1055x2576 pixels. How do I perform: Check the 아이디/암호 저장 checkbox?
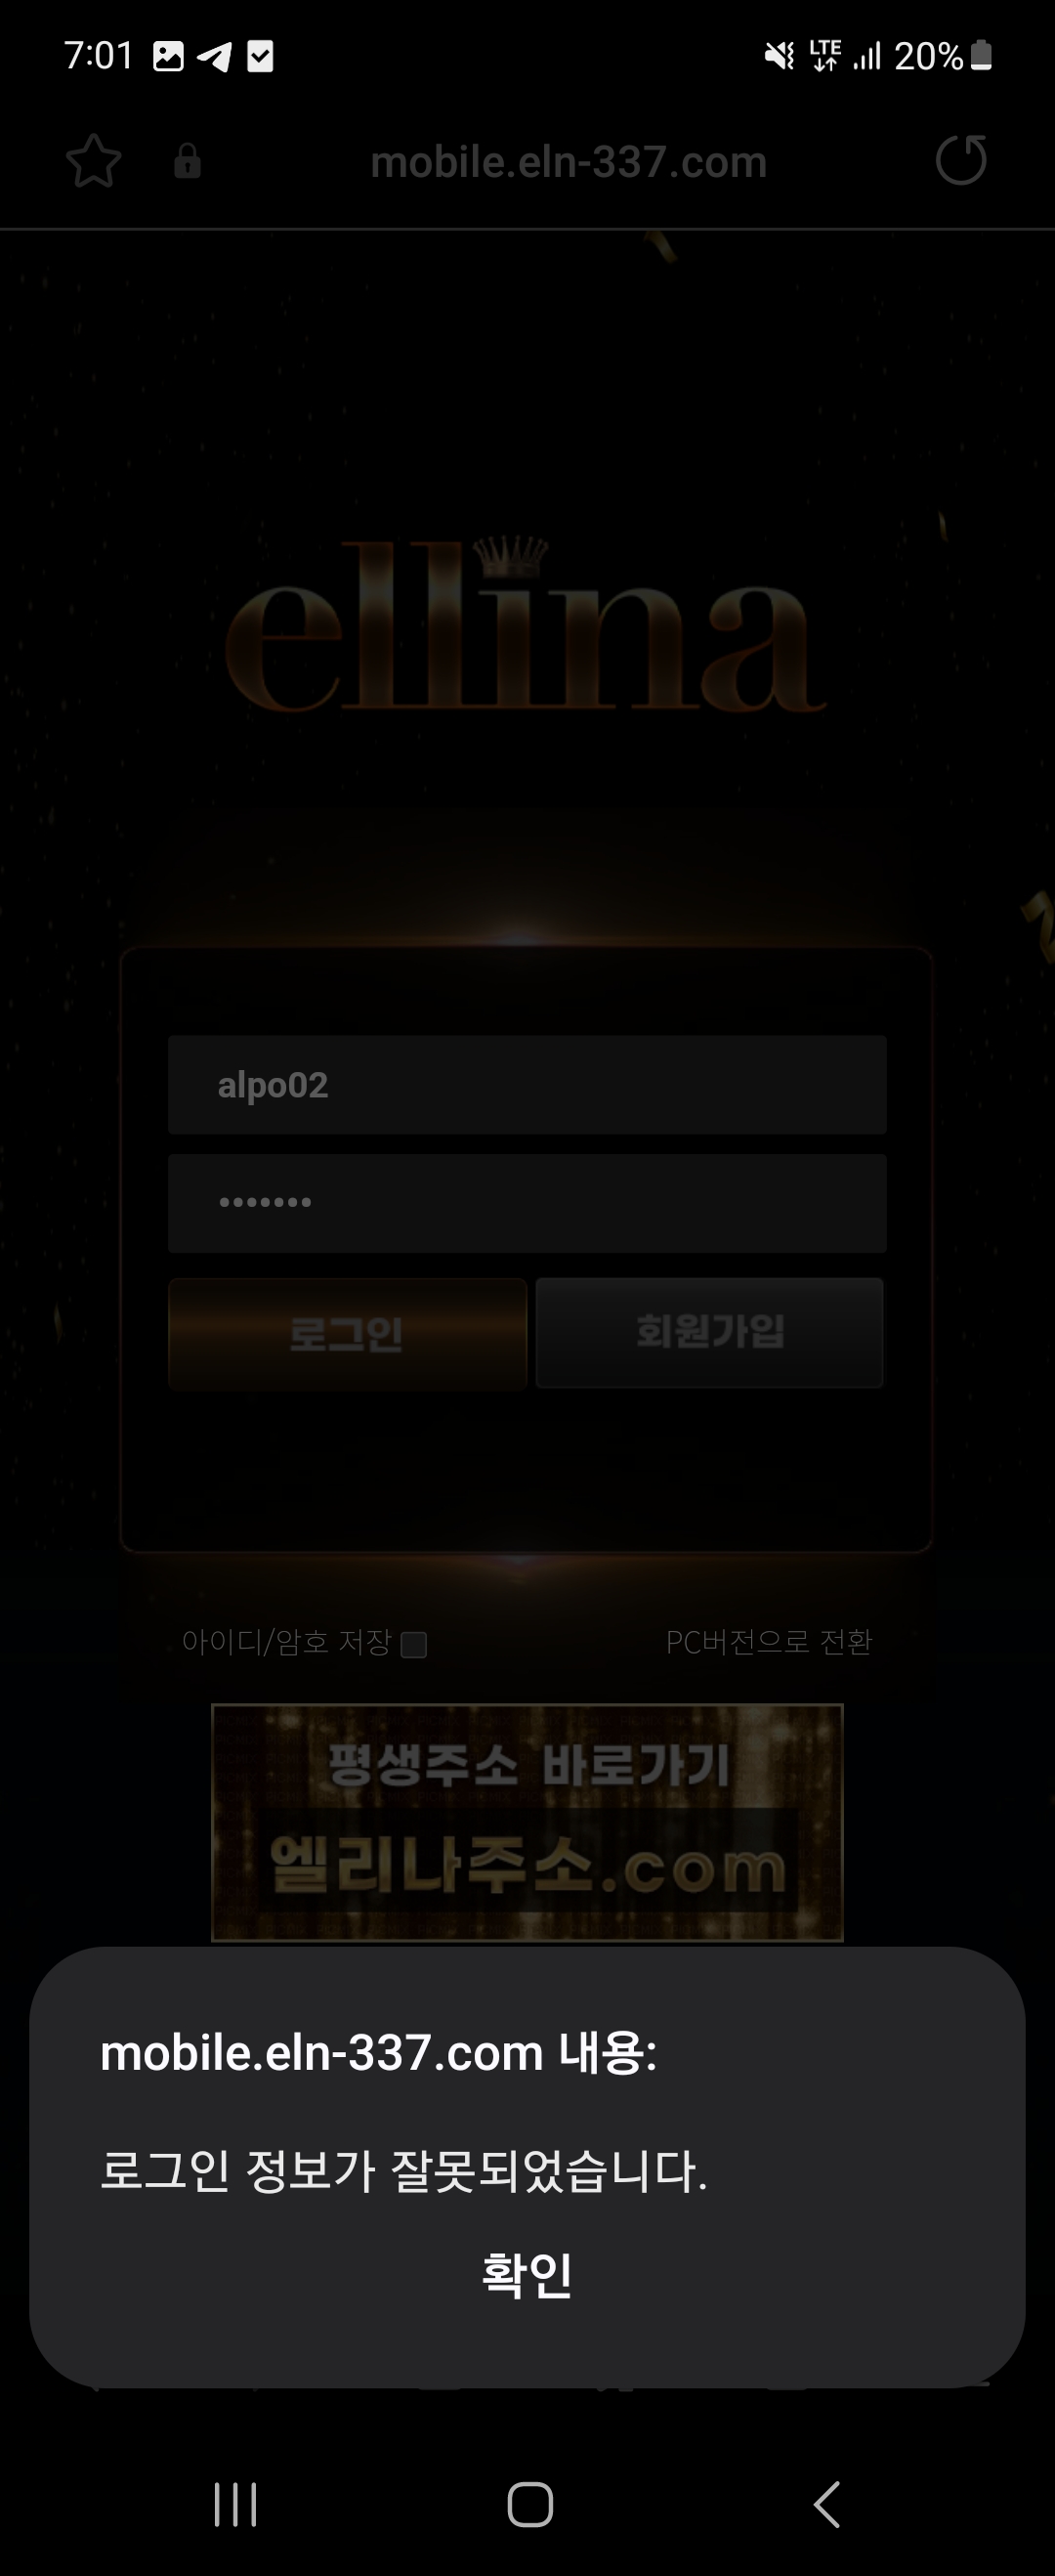pyautogui.click(x=414, y=1645)
